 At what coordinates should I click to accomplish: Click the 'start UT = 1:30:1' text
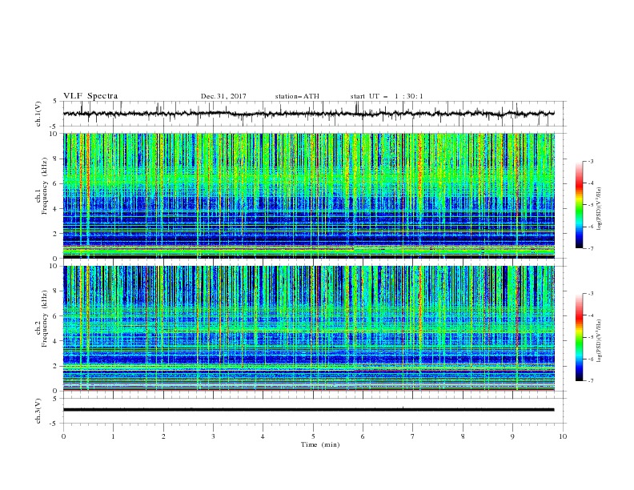click(x=387, y=96)
